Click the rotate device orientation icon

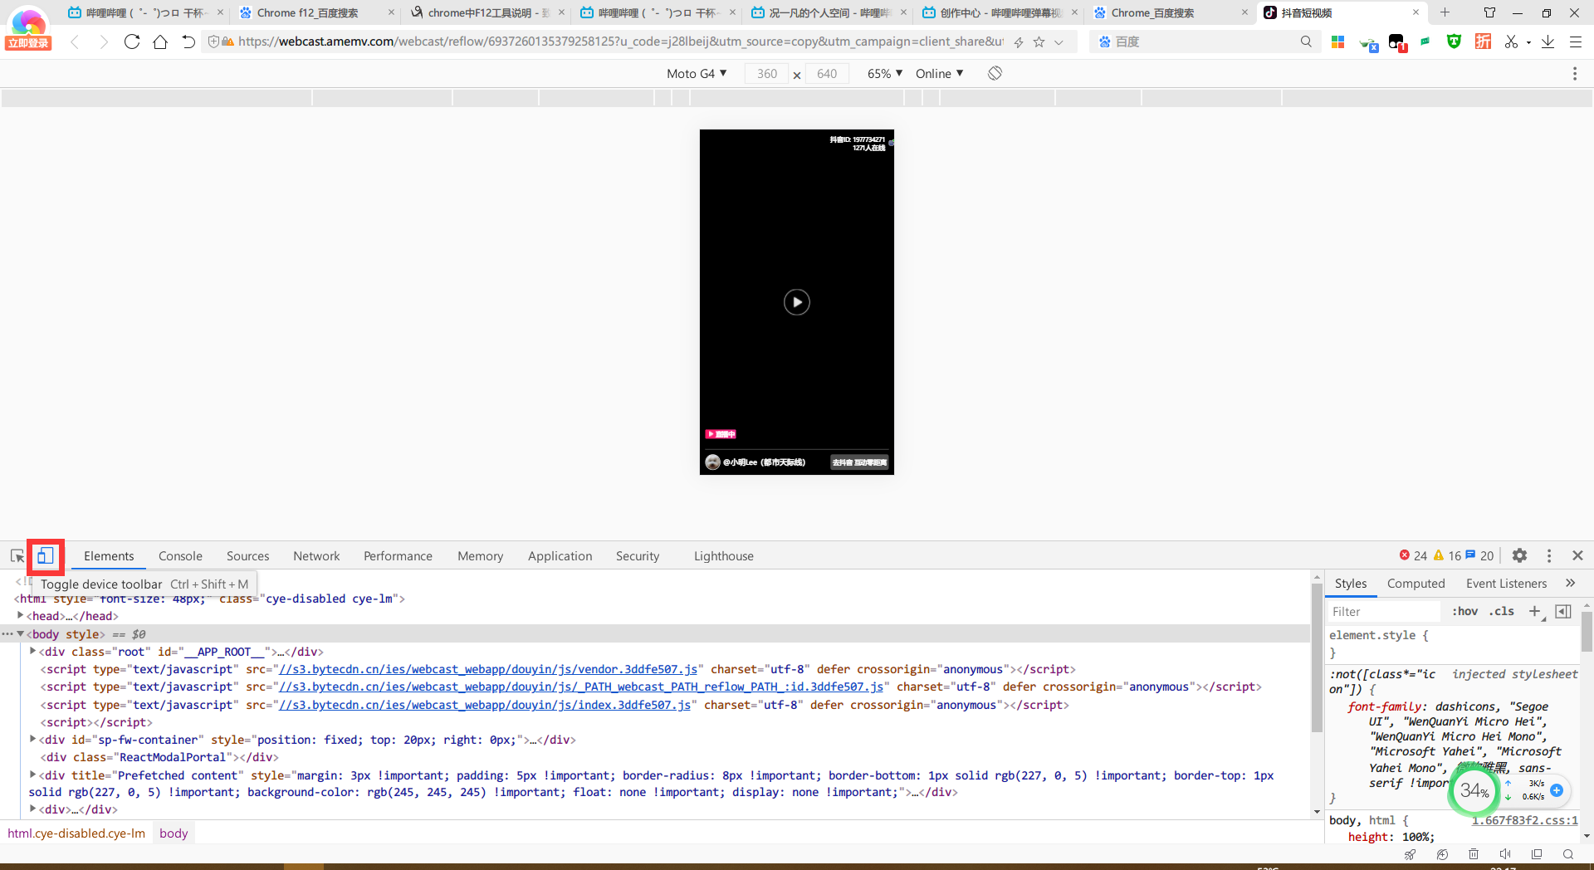[x=995, y=73]
